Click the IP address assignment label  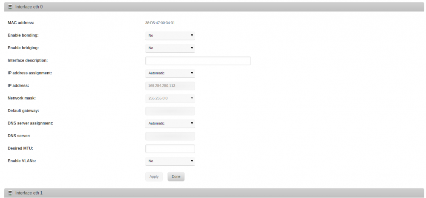tap(30, 73)
